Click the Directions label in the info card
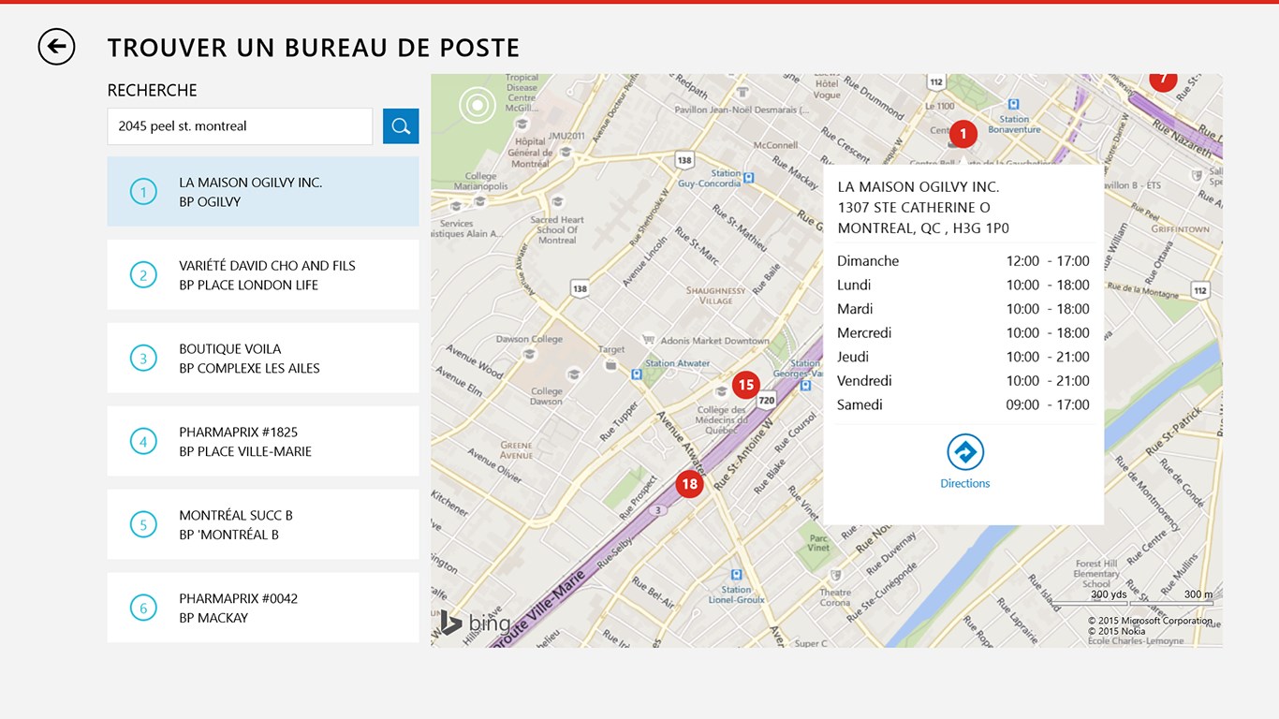1279x719 pixels. 965,483
